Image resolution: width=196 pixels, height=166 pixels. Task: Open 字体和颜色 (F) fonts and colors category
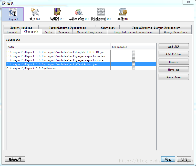point(79,14)
